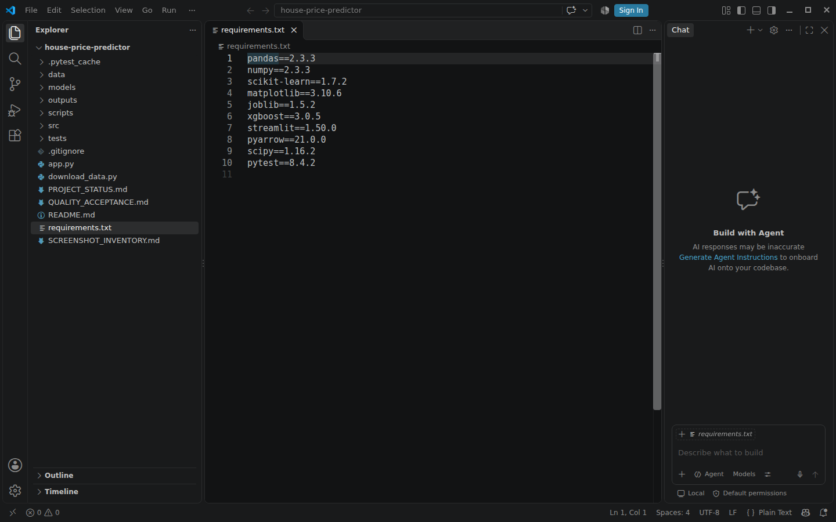Open the Manage gear in activity bar
The height and width of the screenshot is (522, 836).
pos(15,491)
